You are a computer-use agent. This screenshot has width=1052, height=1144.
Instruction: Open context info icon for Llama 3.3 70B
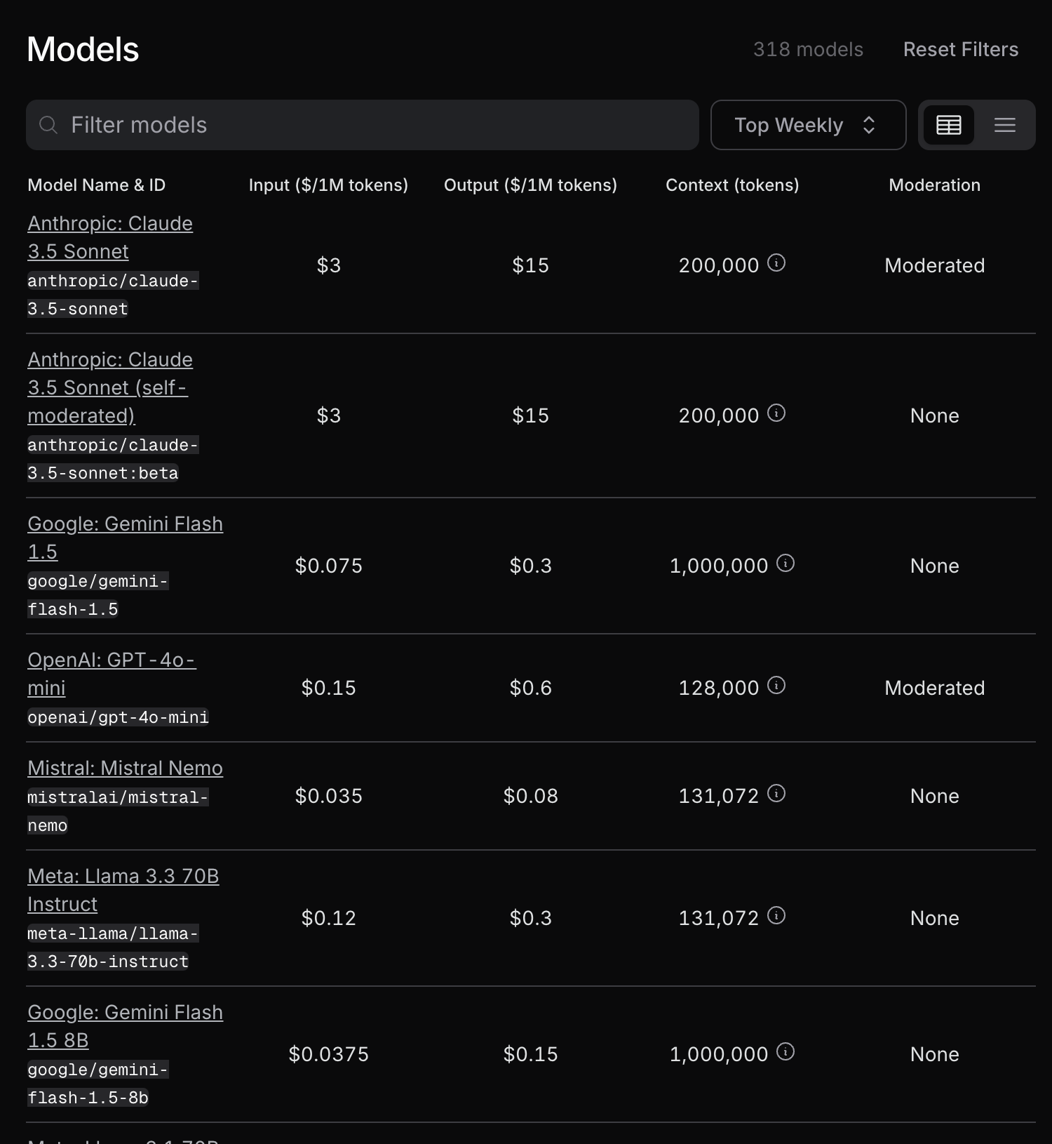coord(776,916)
